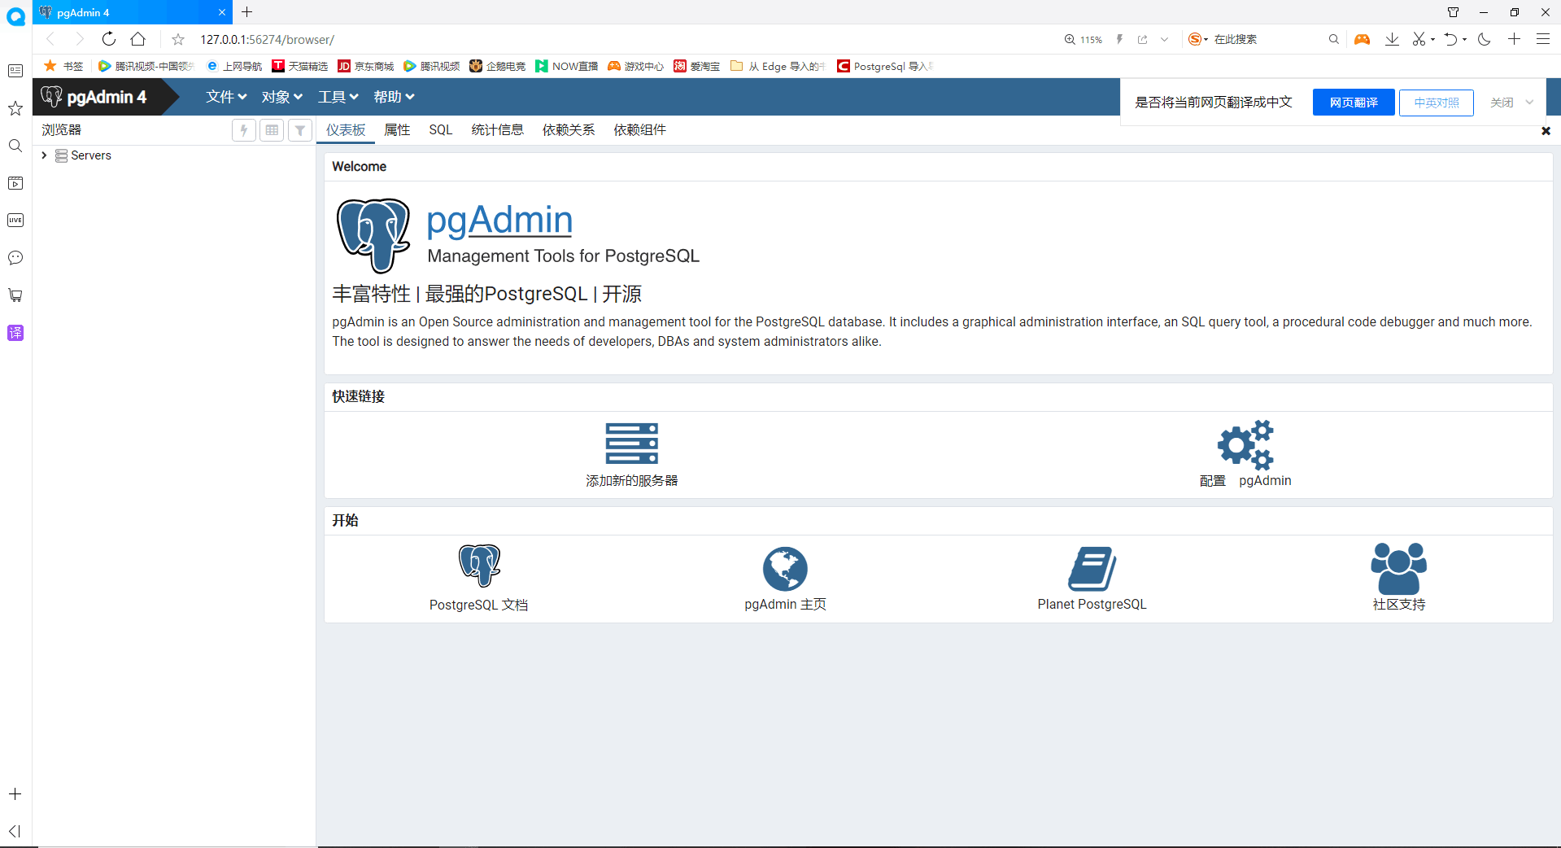
Task: Open the search engine selector dropdown
Action: (1198, 39)
